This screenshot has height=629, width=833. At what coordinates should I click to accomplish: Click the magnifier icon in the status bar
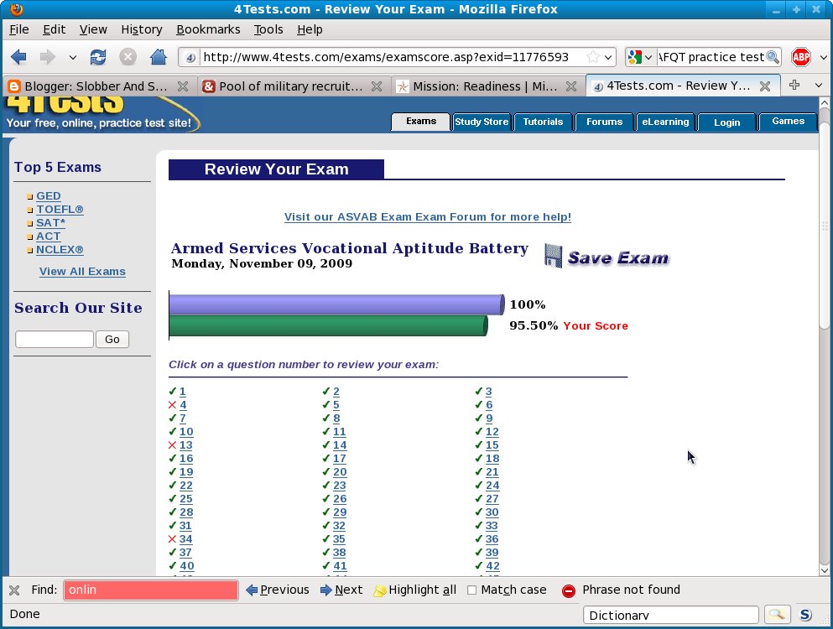(x=777, y=615)
